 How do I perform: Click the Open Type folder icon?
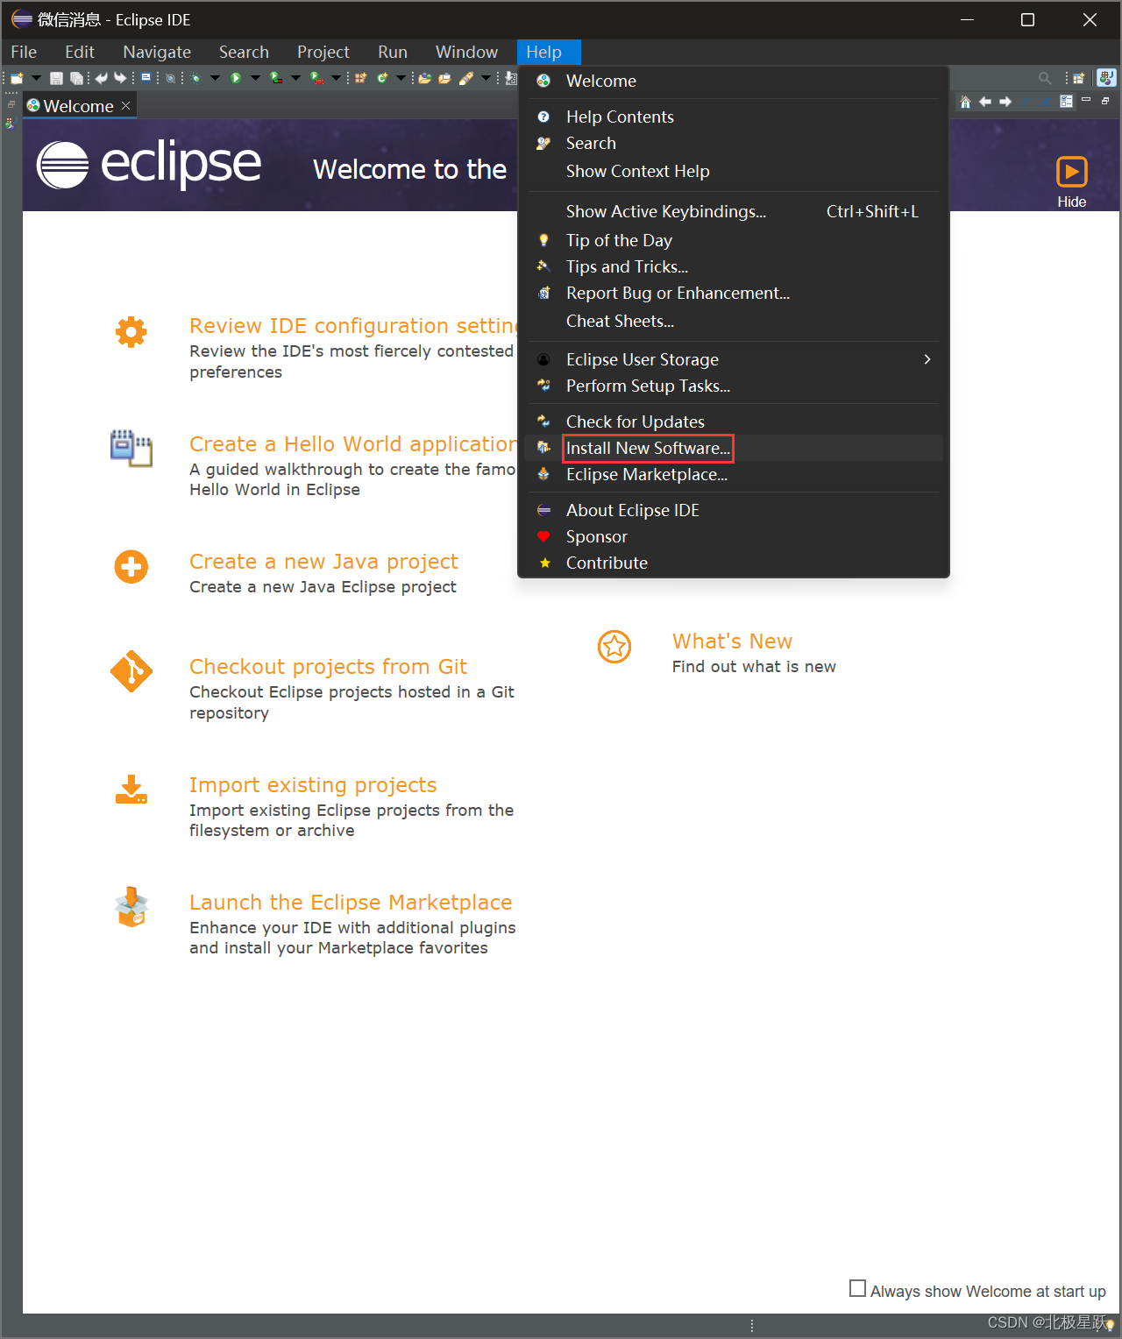424,78
